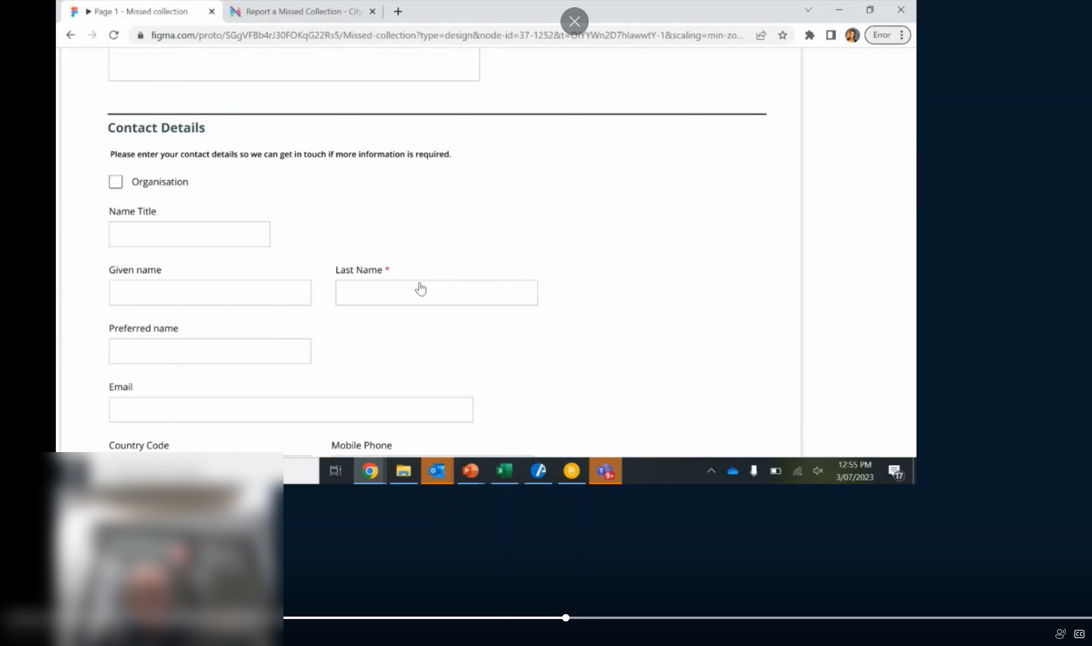The width and height of the screenshot is (1092, 646).
Task: Click the Email field
Action: (291, 409)
